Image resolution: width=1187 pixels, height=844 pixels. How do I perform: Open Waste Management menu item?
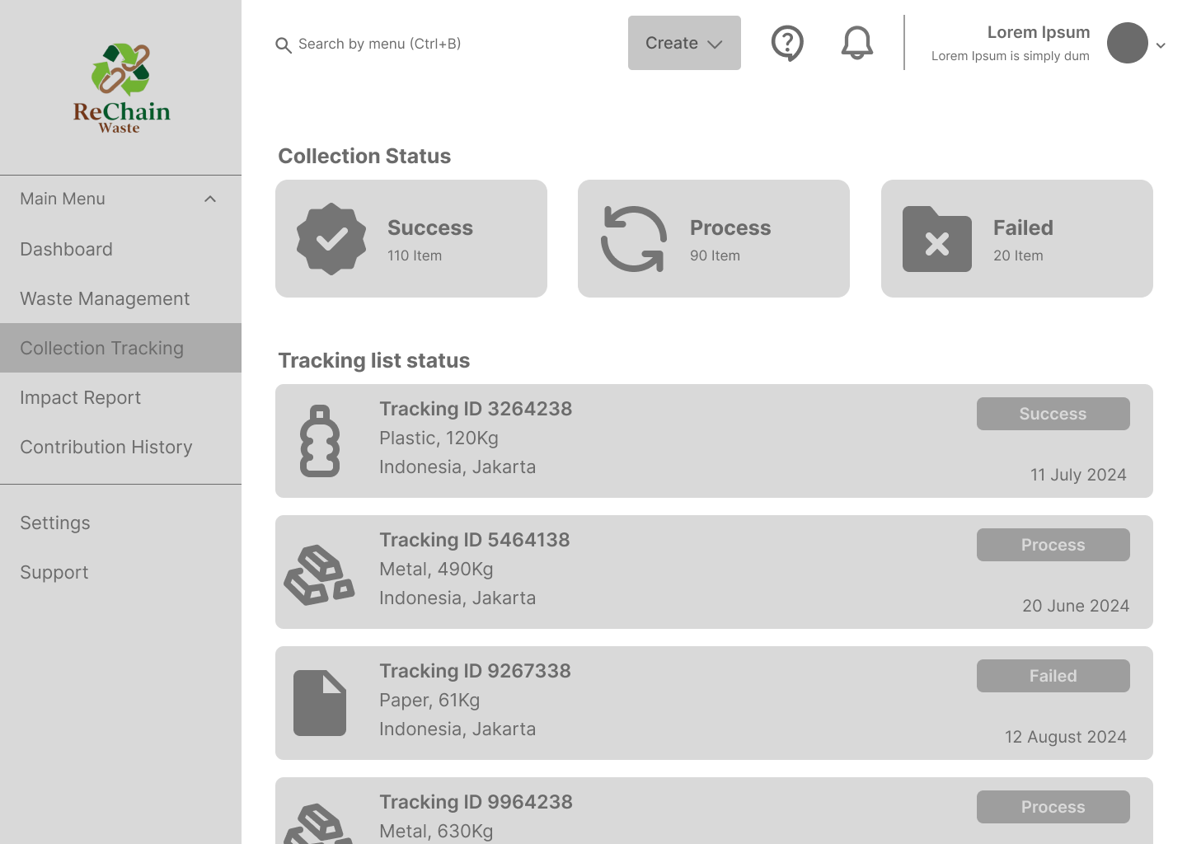[105, 298]
